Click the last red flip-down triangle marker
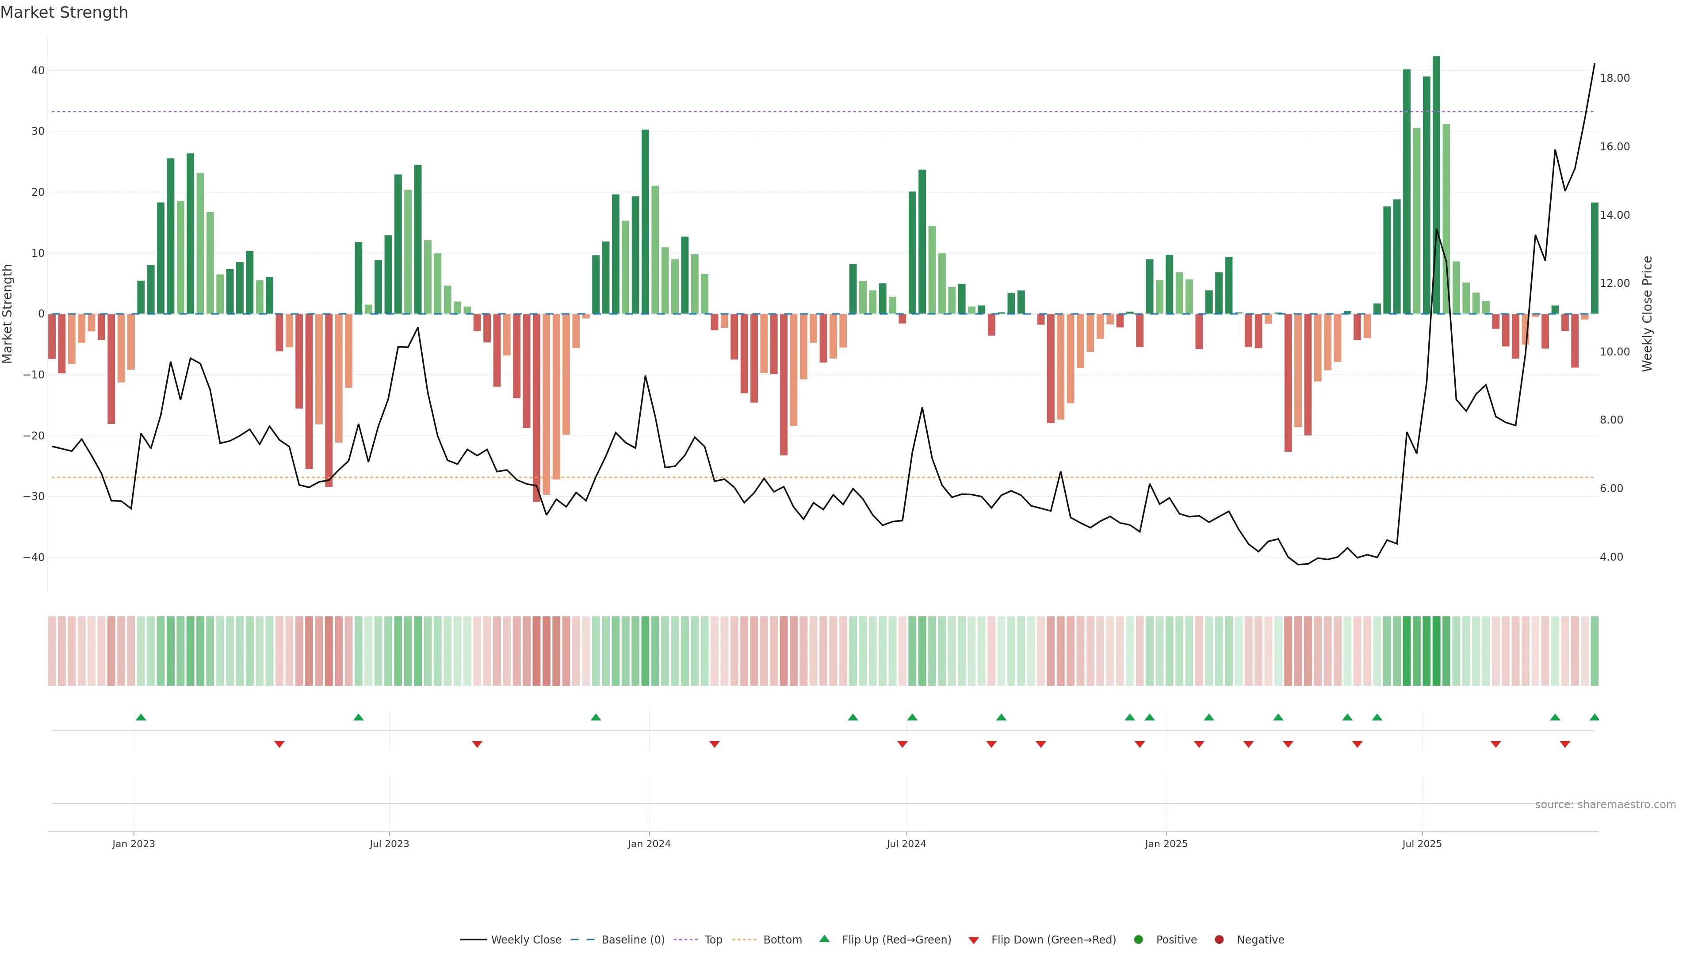The width and height of the screenshot is (1698, 955). point(1565,744)
